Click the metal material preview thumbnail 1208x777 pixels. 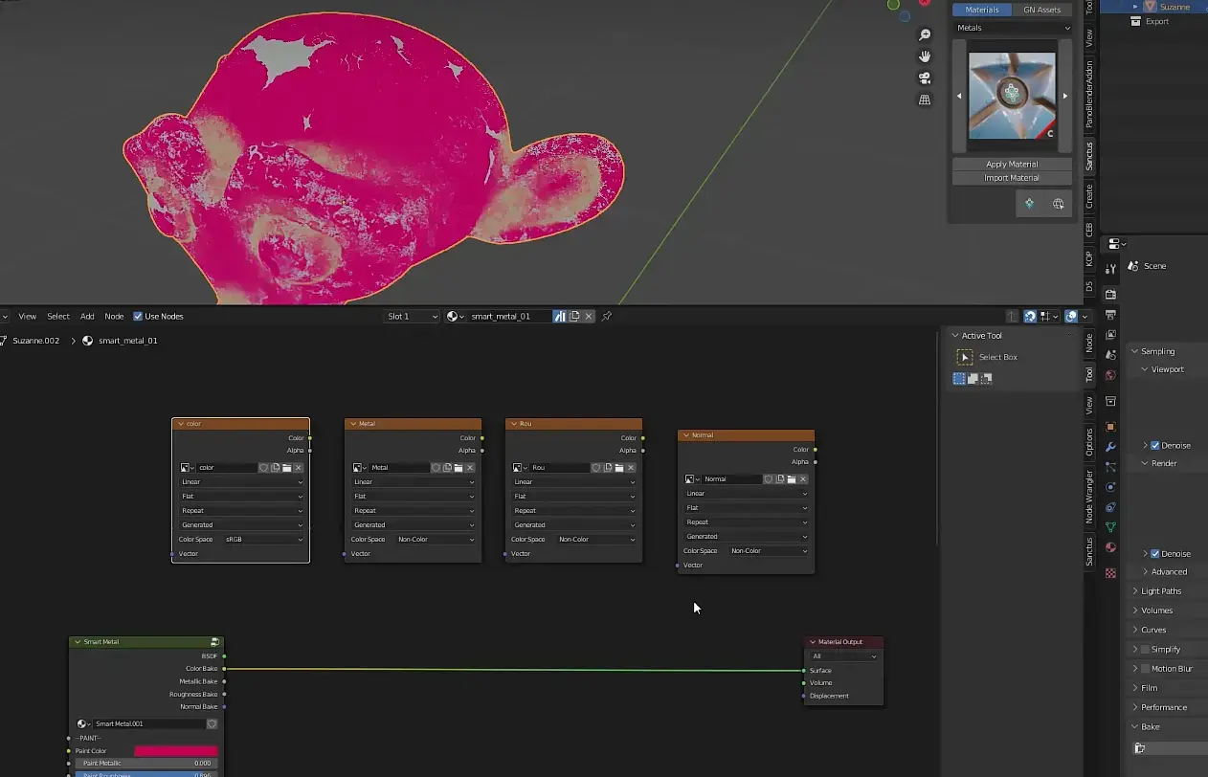pos(1012,96)
